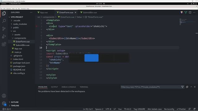Open the Accounts menu icon
198x111 pixels.
(4, 96)
